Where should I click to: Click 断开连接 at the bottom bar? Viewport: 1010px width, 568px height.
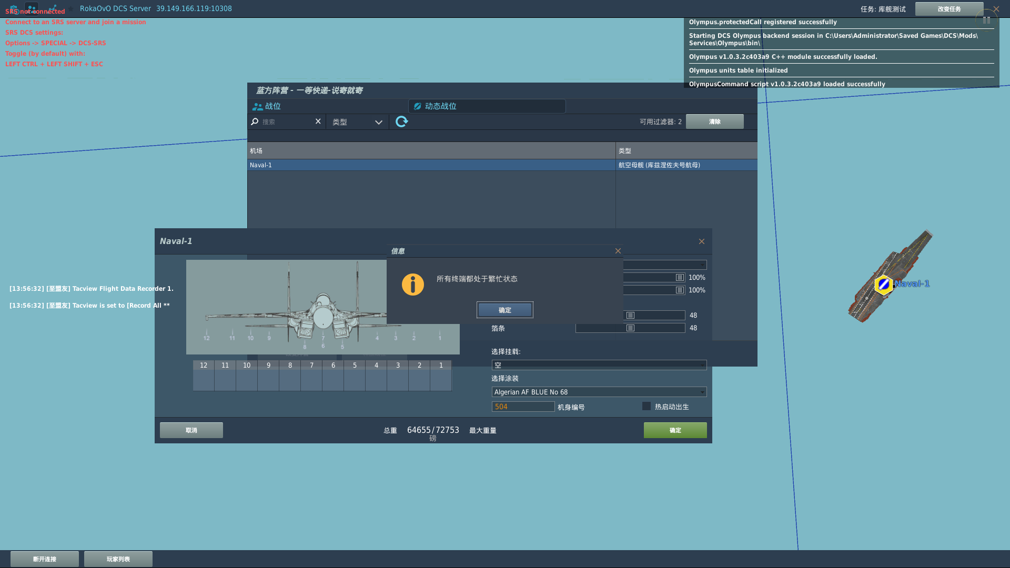point(45,559)
